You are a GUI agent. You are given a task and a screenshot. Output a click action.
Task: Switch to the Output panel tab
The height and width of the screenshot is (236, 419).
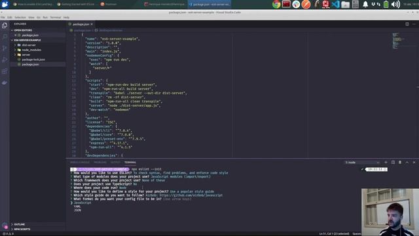(115, 163)
